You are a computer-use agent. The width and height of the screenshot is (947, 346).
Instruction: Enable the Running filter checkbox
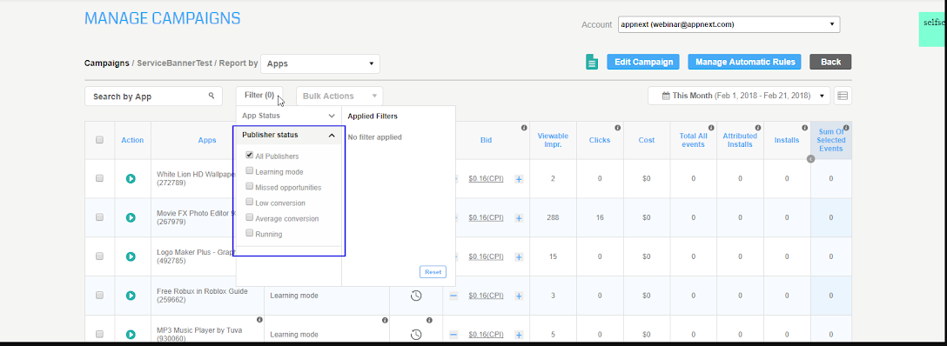250,233
